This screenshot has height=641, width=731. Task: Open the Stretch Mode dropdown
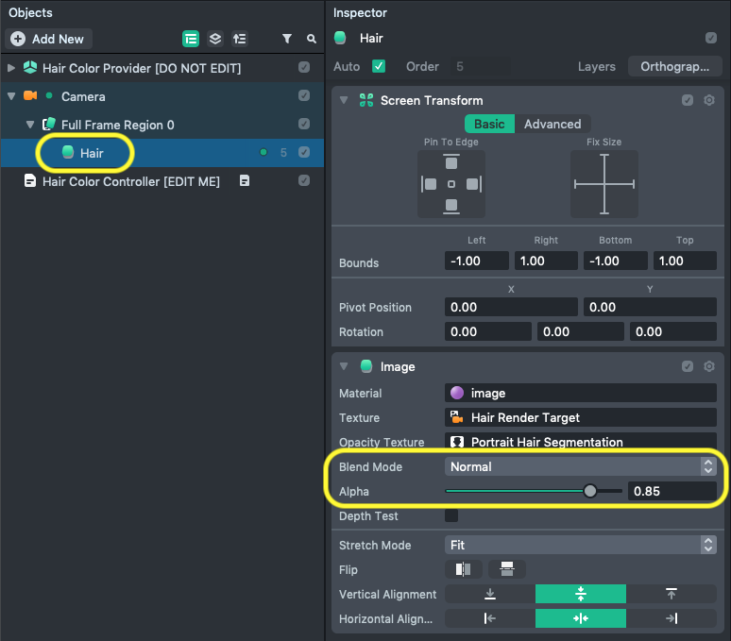[580, 545]
